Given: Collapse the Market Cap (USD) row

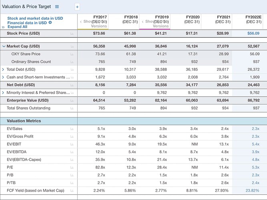Looking at the screenshot, I should 4,46.
